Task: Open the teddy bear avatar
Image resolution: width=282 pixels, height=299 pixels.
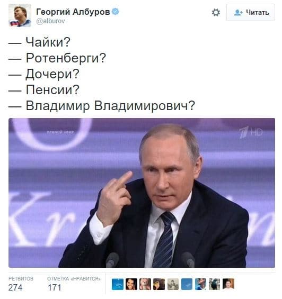Action: coord(145,284)
